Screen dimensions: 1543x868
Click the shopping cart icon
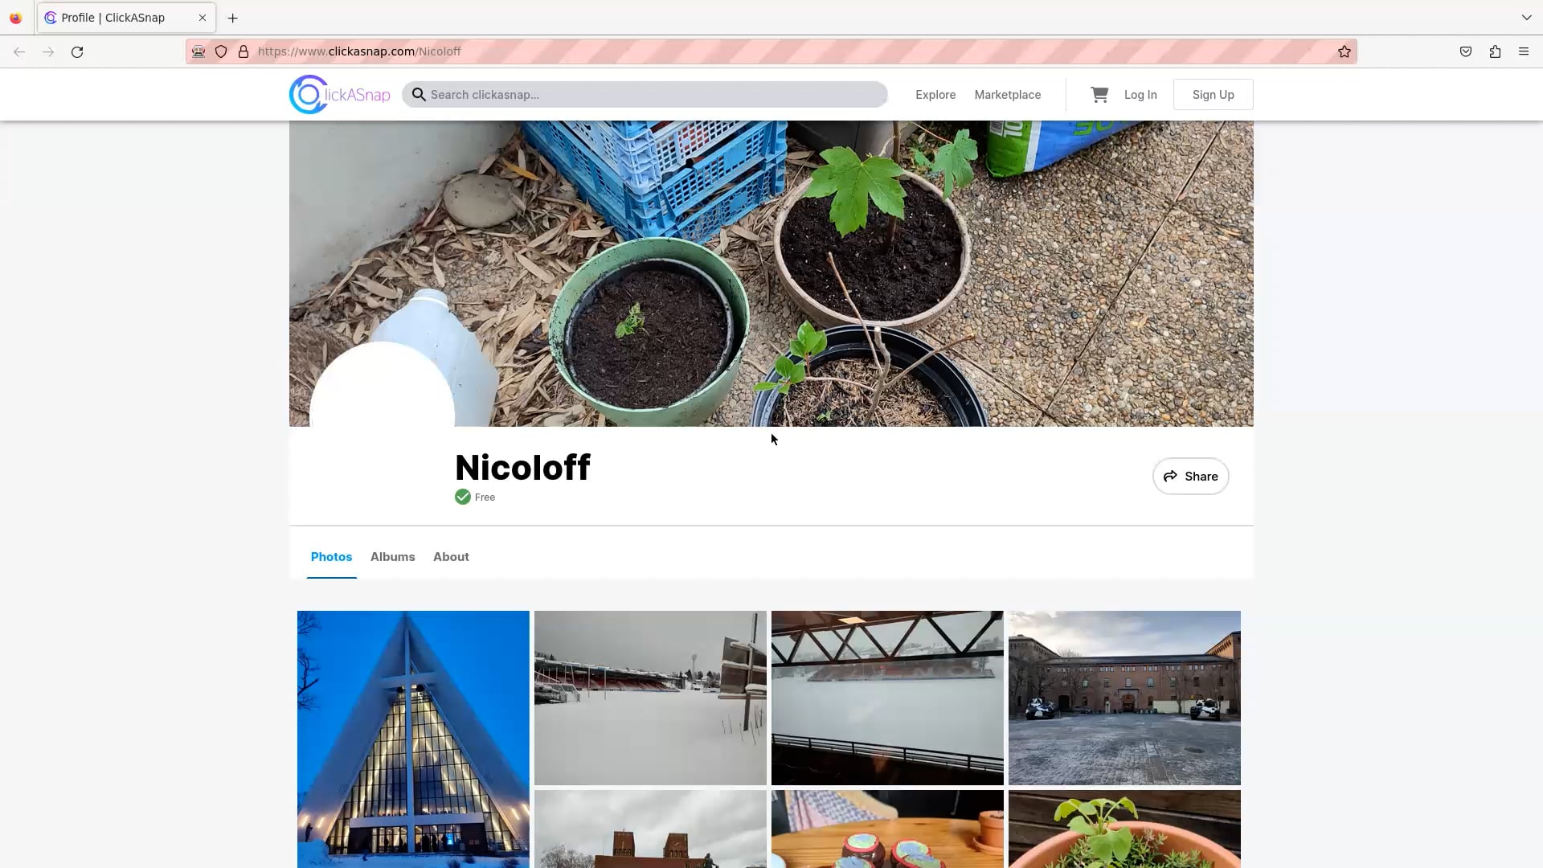click(1099, 95)
